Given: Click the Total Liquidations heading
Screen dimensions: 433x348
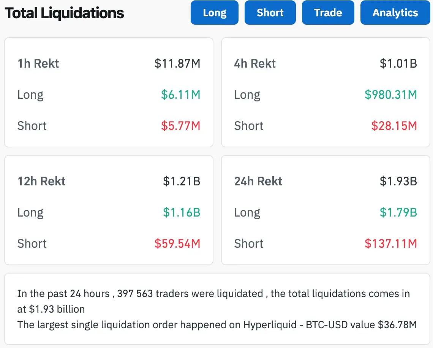Looking at the screenshot, I should [65, 13].
